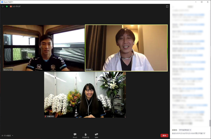Click the green encryption shield icon
This screenshot has width=211, height=139.
point(7,6)
